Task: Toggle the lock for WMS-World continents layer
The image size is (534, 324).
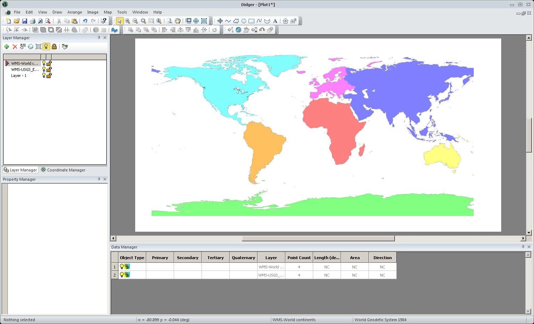Action: click(x=49, y=63)
